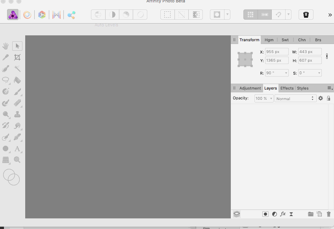Screen dimensions: 334x229
Task: Select the Move (arrow) tool
Action: click(x=17, y=46)
